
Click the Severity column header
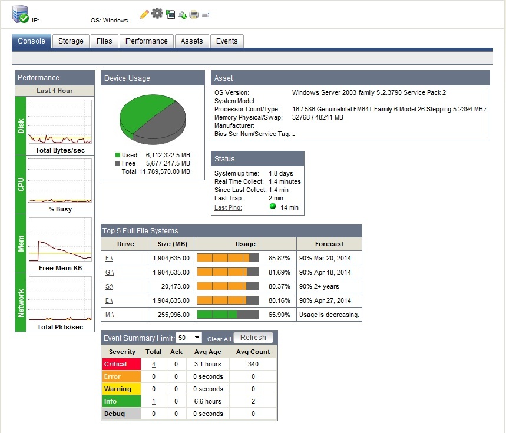pyautogui.click(x=122, y=352)
